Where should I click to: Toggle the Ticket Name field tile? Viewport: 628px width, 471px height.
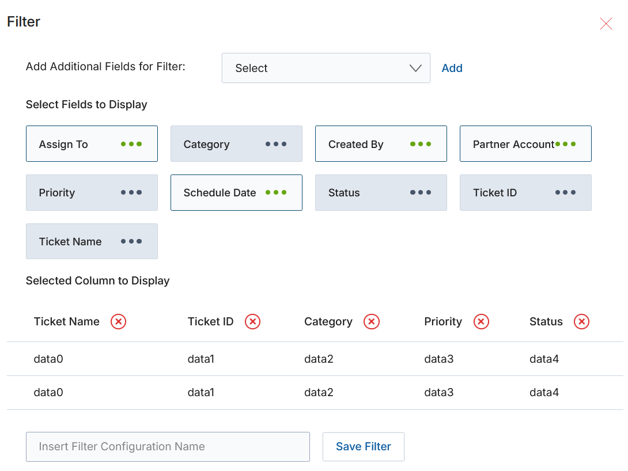click(92, 241)
